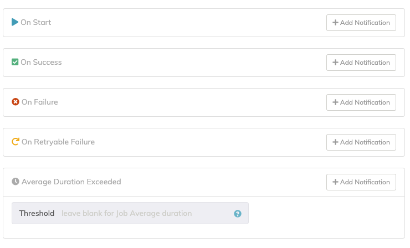Viewport: 410px width, 248px height.
Task: Add Notification for On Start
Action: coord(361,23)
